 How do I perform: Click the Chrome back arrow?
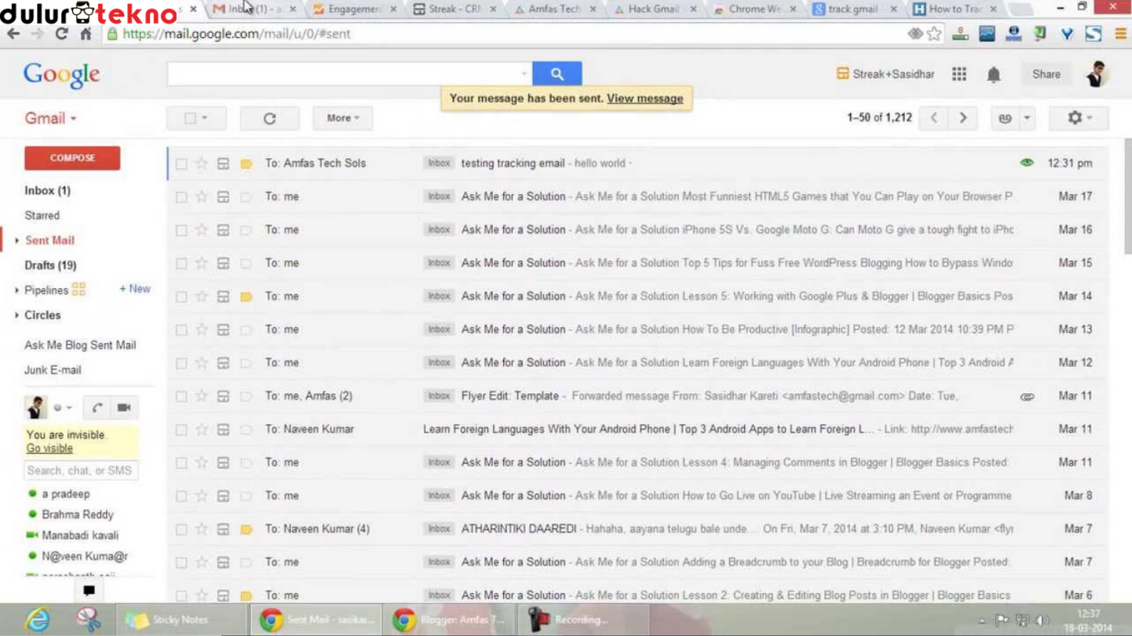[x=13, y=34]
